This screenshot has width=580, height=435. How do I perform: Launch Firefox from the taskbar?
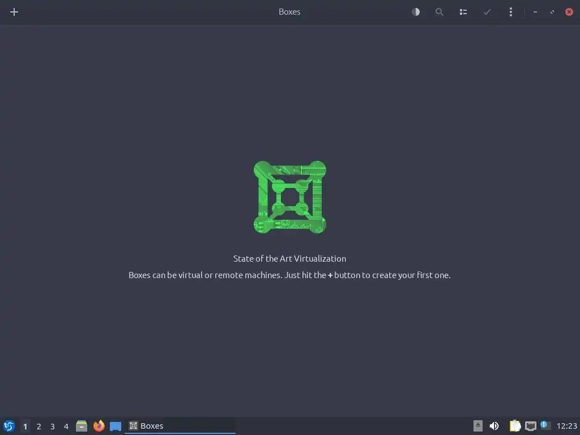click(99, 426)
